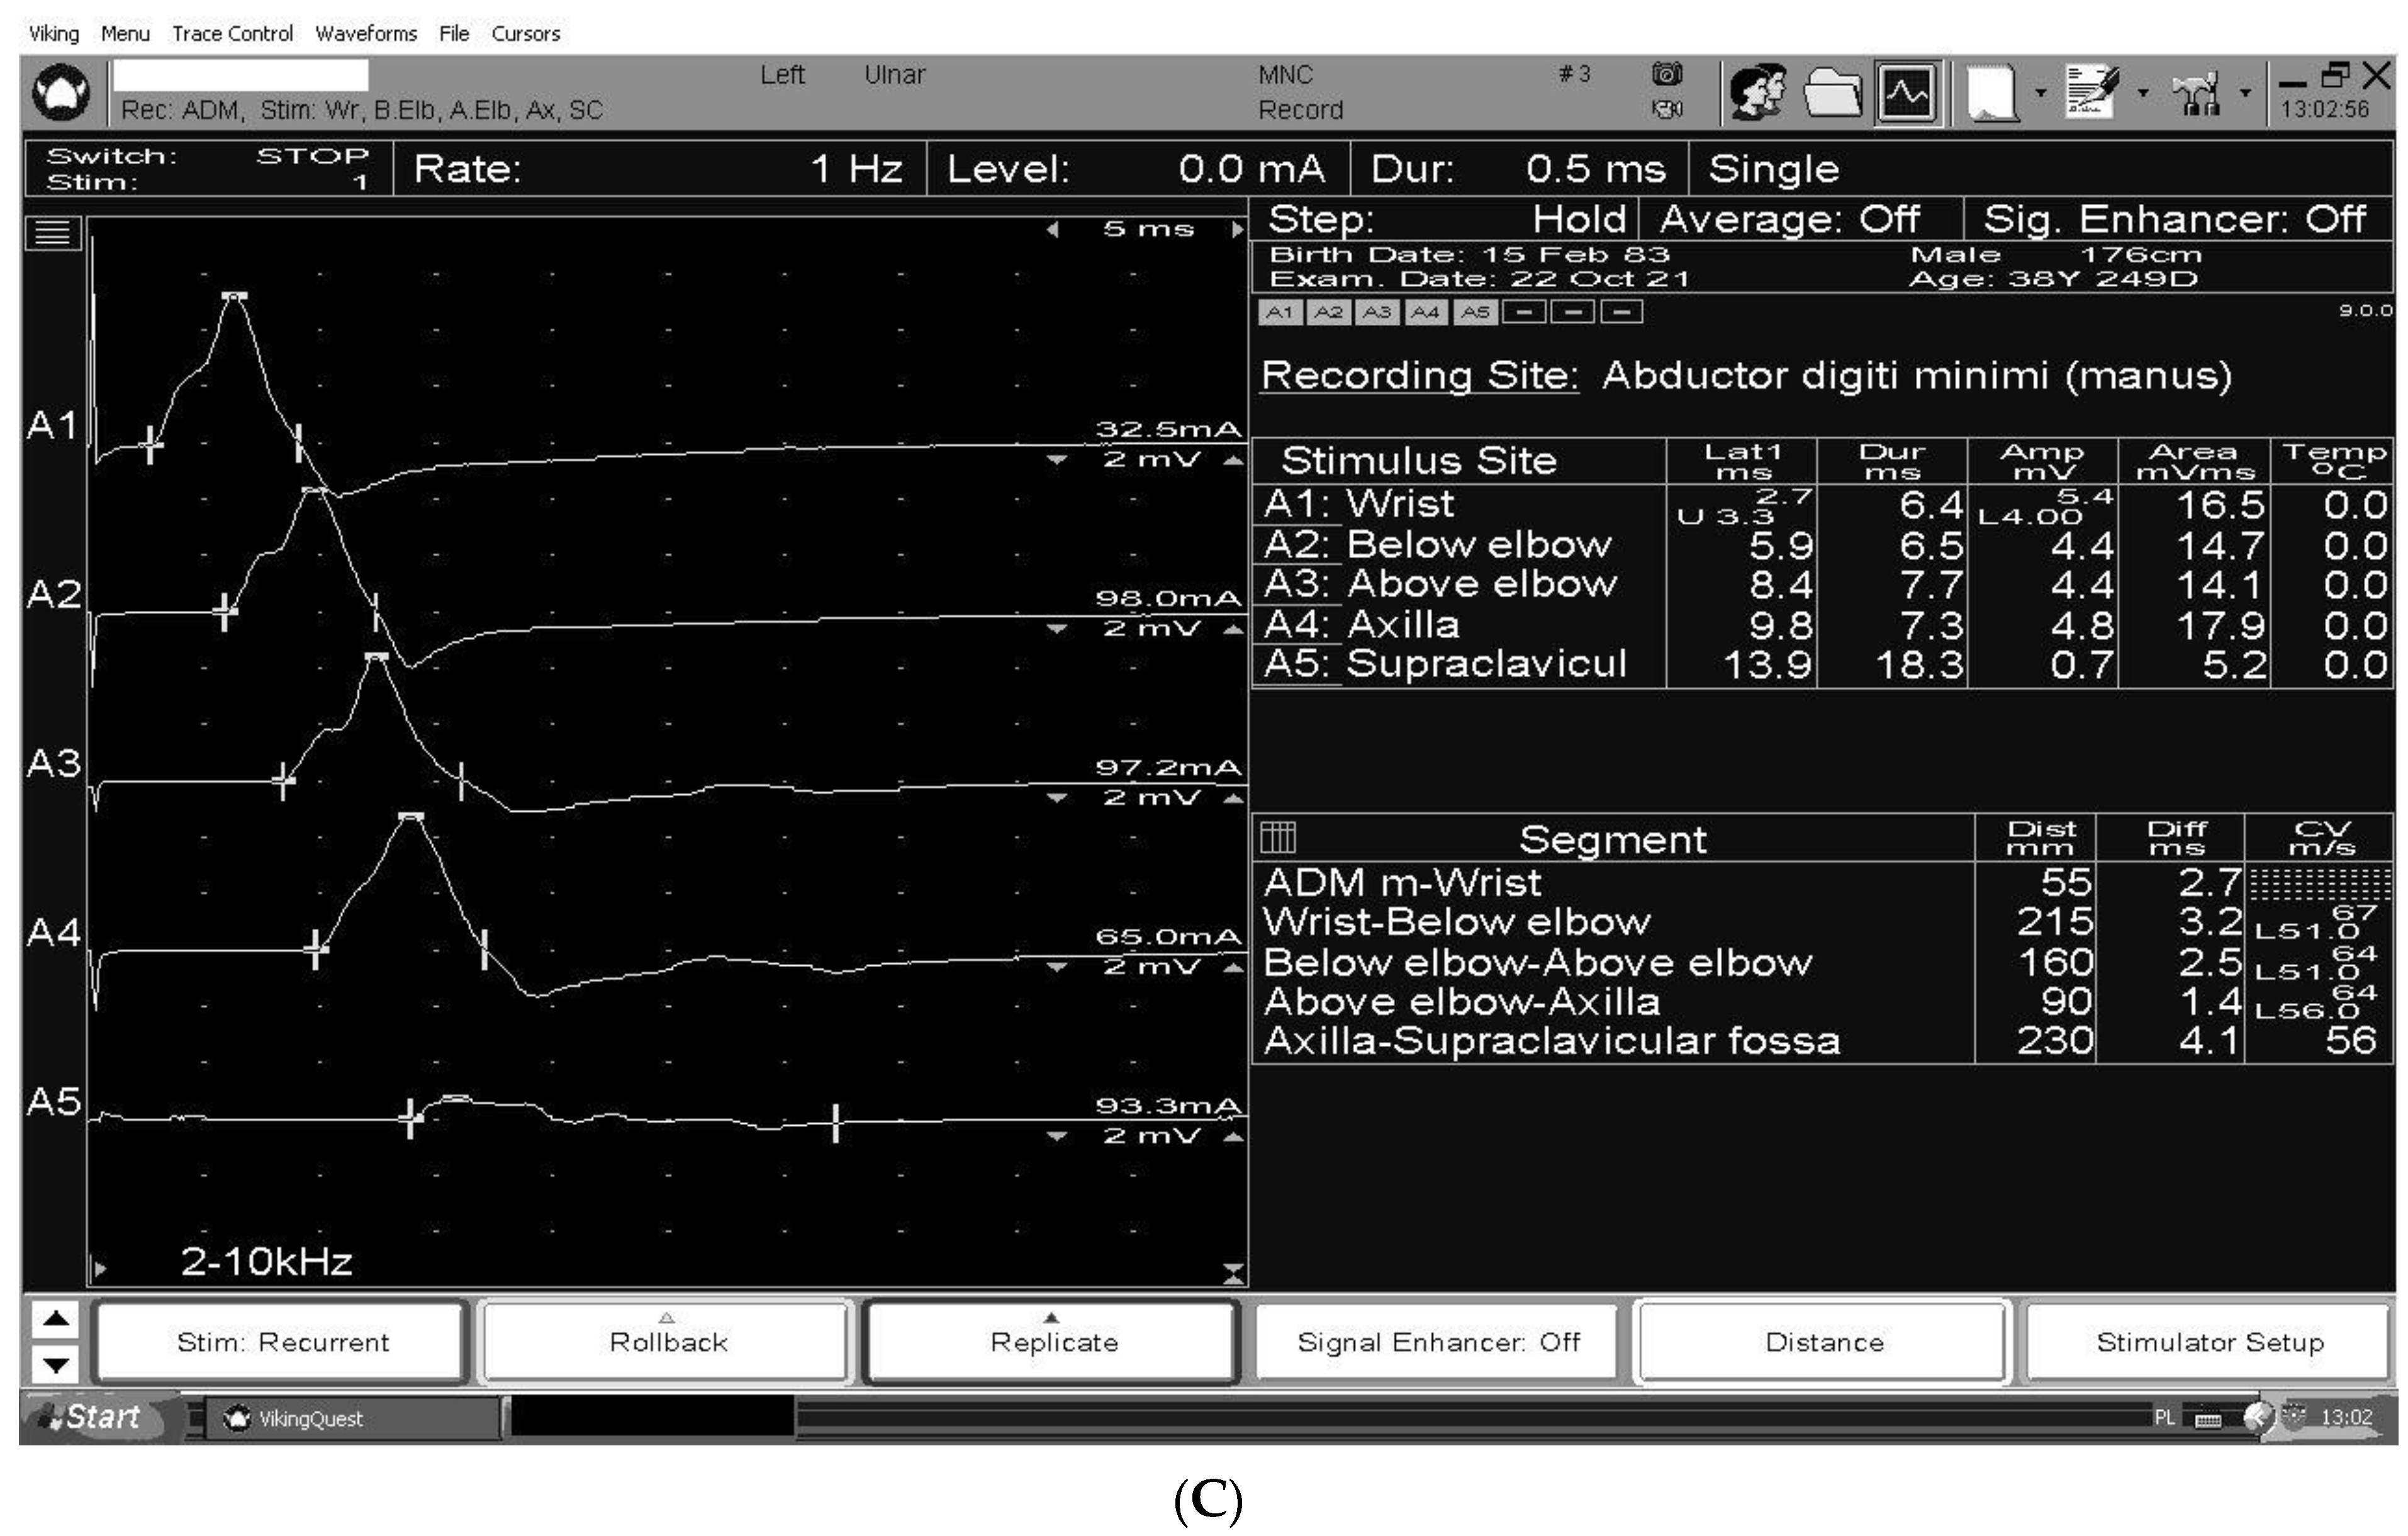Image resolution: width=2408 pixels, height=1536 pixels.
Task: Toggle the A3 trace selector
Action: pyautogui.click(x=1377, y=313)
